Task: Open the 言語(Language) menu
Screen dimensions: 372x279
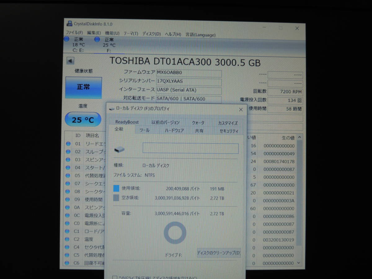Action: tap(201, 35)
